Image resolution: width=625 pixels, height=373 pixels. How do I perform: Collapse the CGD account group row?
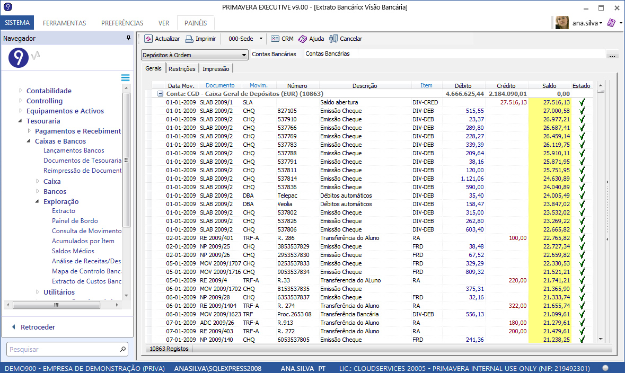160,93
